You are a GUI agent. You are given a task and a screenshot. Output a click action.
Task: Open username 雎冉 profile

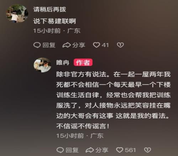pyautogui.click(x=63, y=62)
